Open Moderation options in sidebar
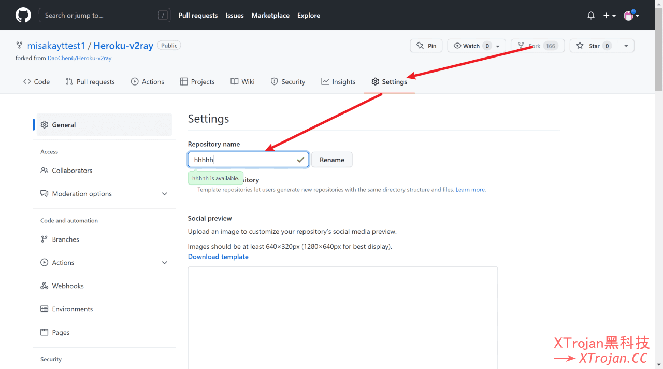 pos(82,194)
